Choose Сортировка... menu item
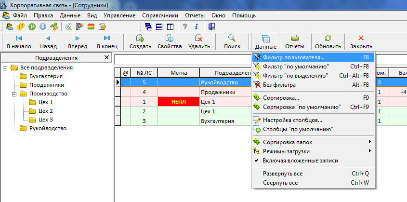 313,98
